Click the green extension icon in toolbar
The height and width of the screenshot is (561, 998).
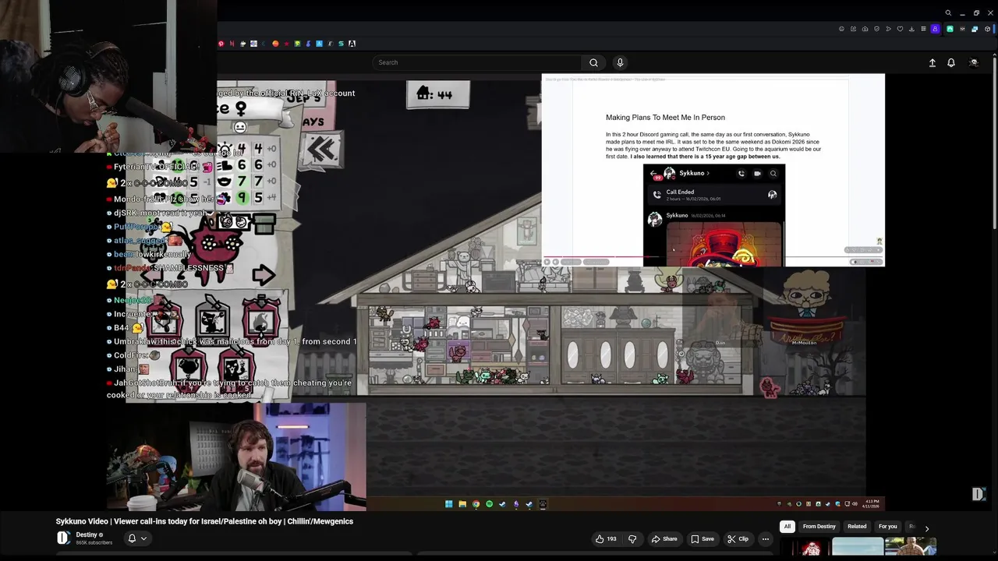click(950, 29)
